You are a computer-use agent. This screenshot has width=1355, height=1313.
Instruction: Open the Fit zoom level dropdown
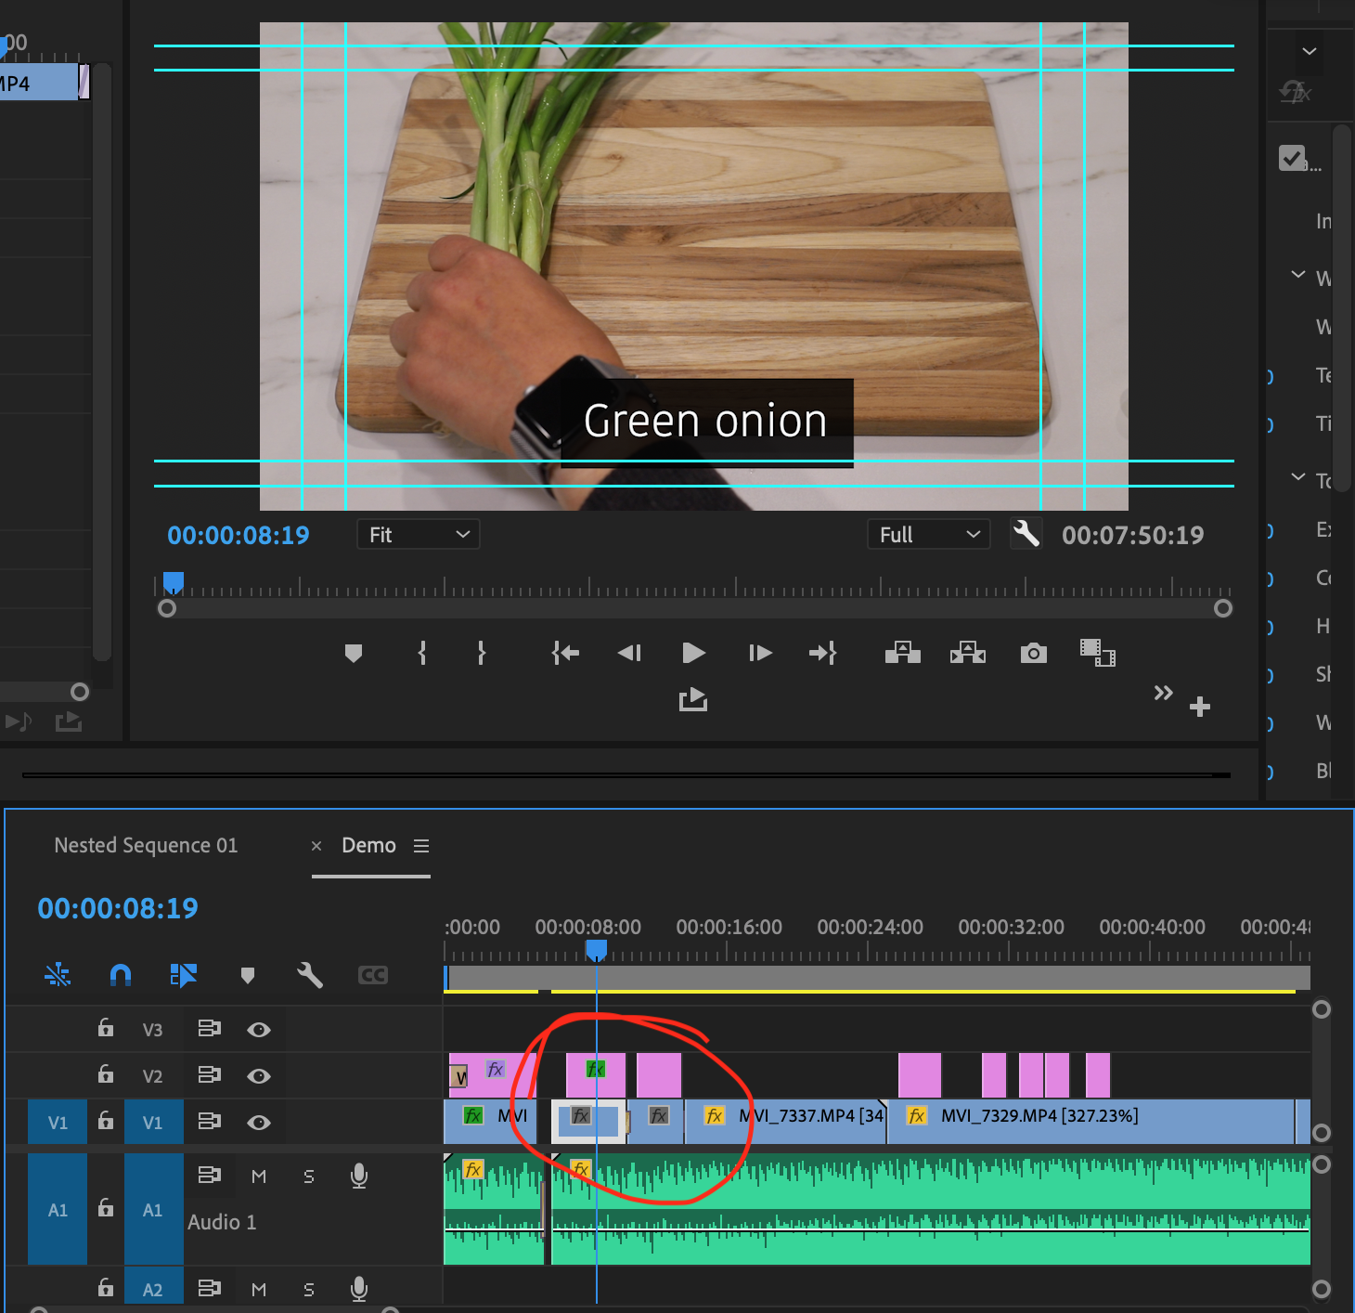pos(418,534)
